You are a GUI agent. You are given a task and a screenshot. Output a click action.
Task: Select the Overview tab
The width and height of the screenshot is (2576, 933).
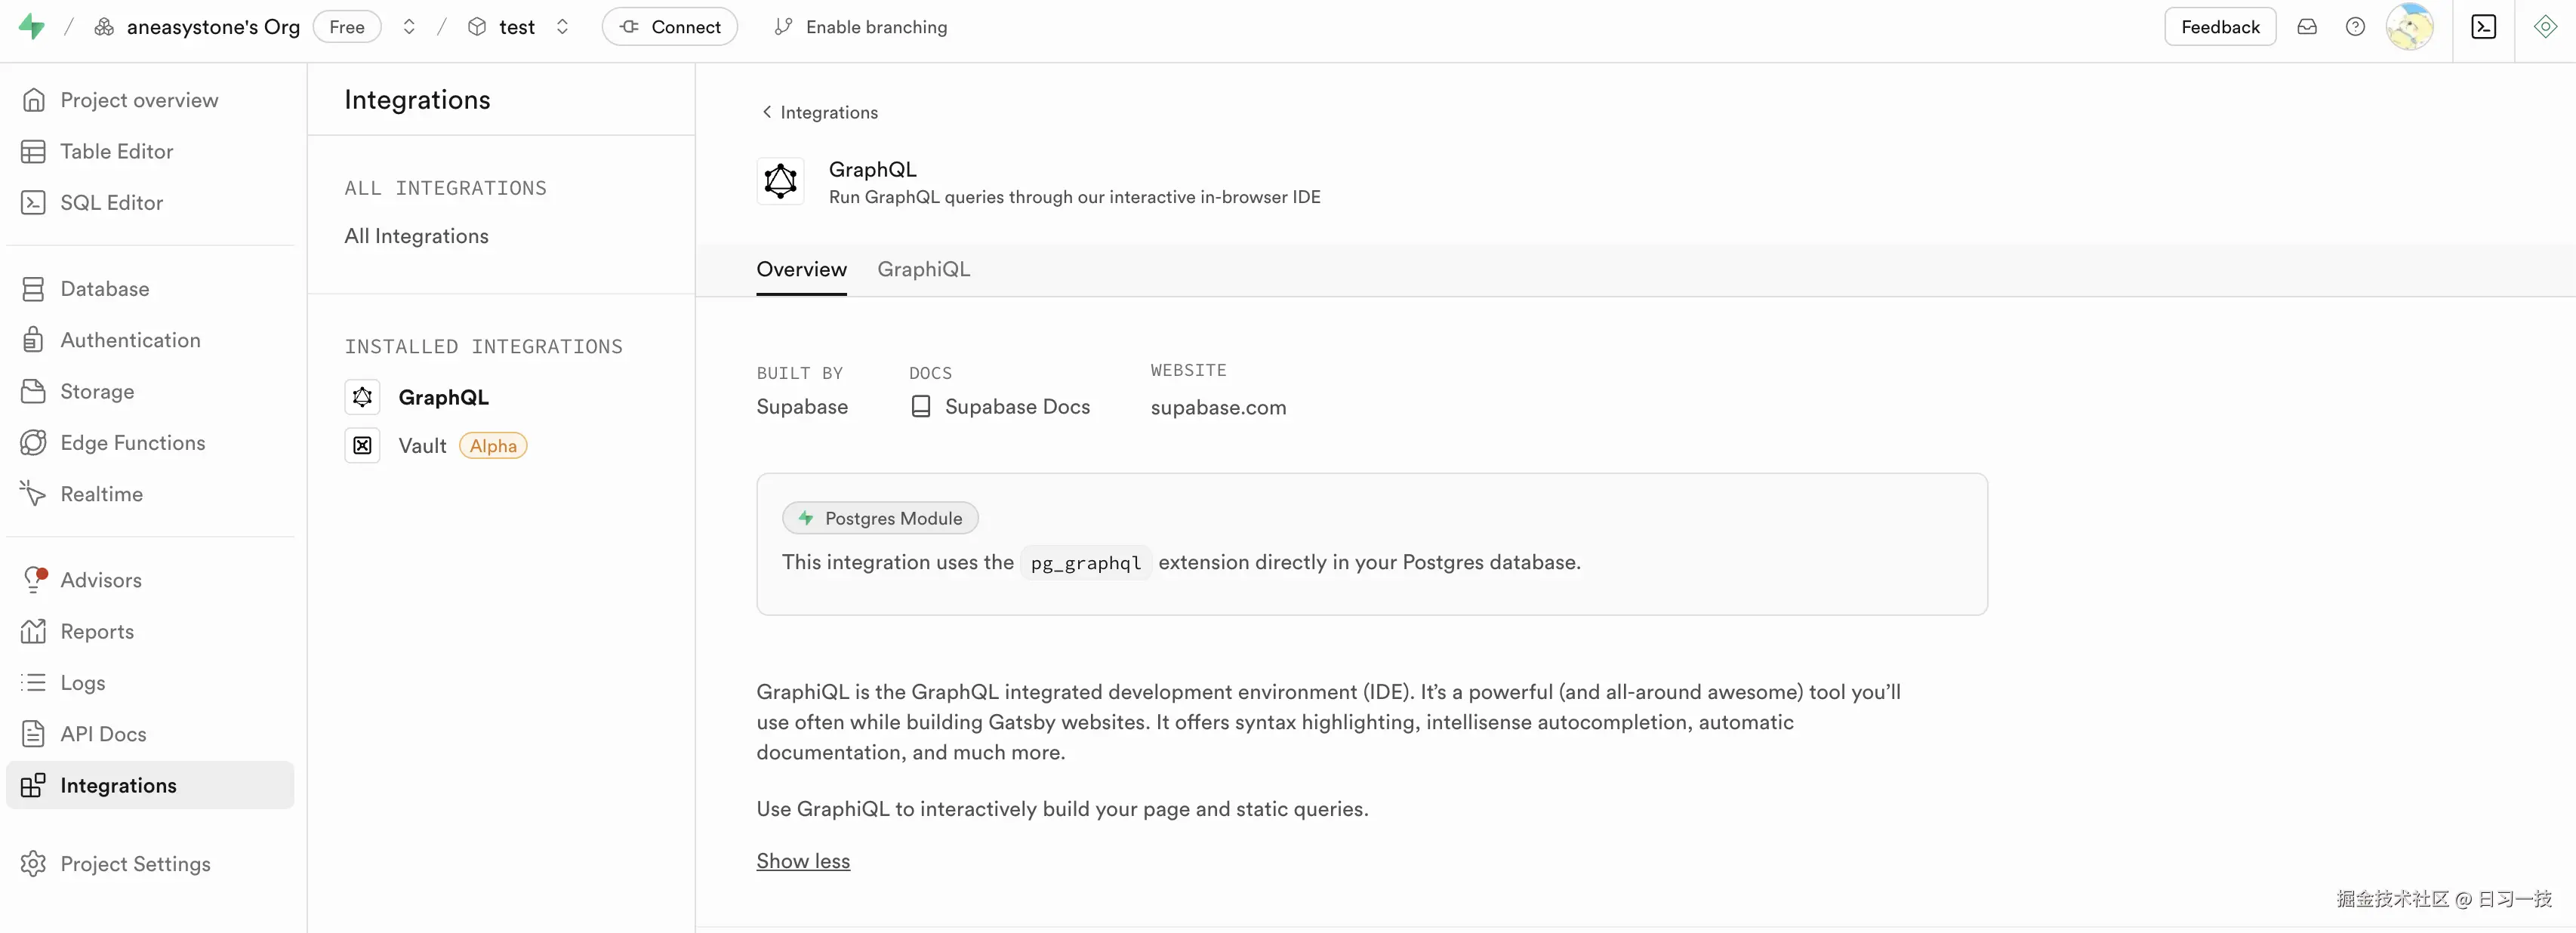801,268
